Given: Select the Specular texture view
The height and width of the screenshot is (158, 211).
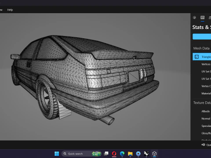Looking at the screenshot, I should pos(206,126).
